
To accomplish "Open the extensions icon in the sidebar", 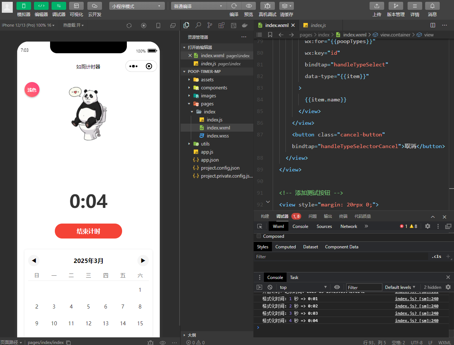I will tap(222, 25).
